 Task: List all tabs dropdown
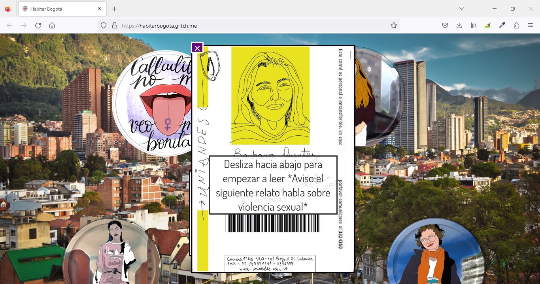pos(461,9)
